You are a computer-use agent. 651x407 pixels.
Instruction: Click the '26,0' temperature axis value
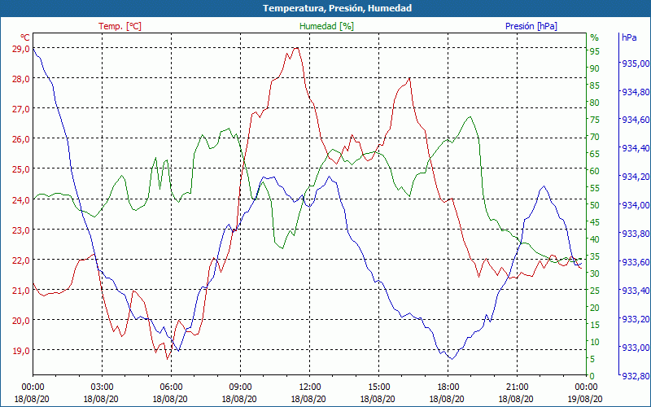[x=21, y=139]
